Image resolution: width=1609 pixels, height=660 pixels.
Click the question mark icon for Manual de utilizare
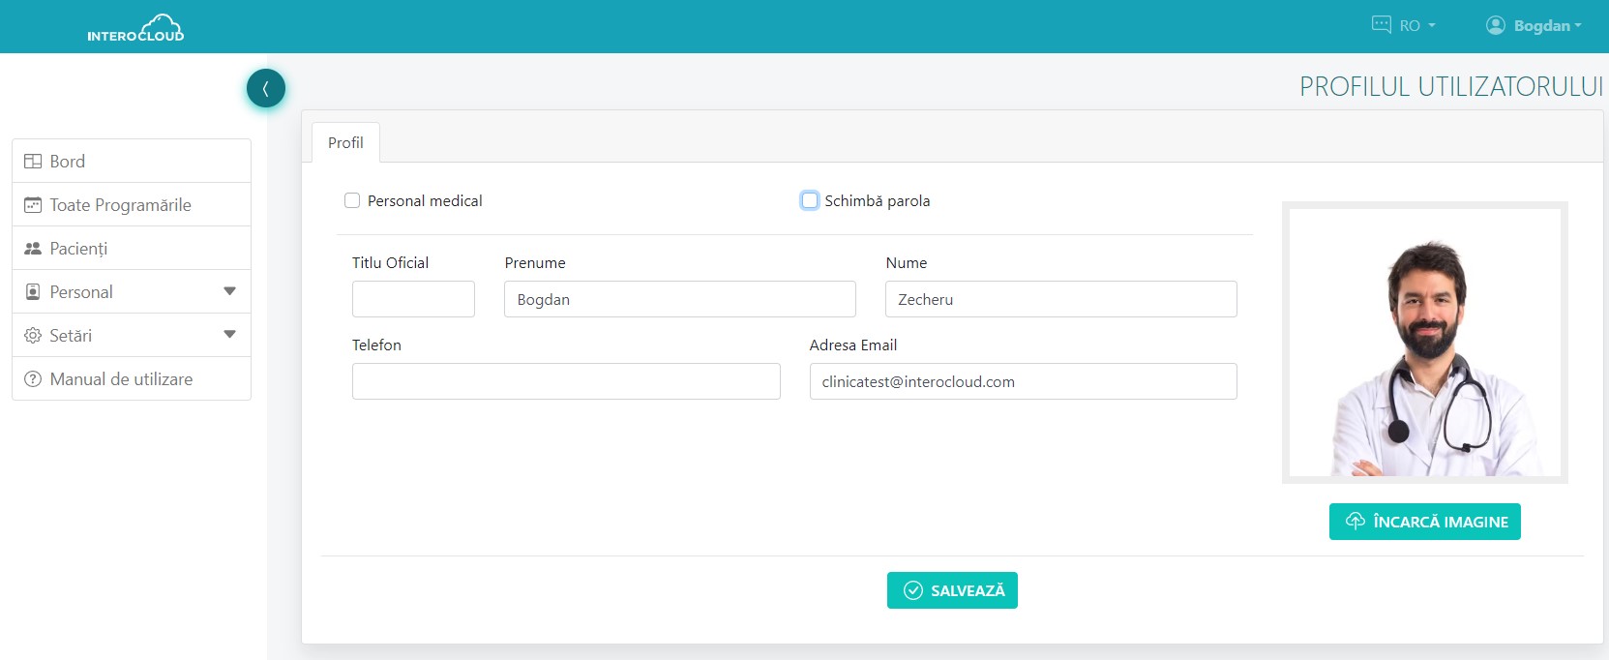click(x=33, y=379)
